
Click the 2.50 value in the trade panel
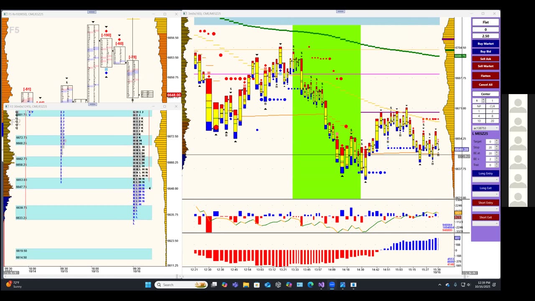click(486, 36)
